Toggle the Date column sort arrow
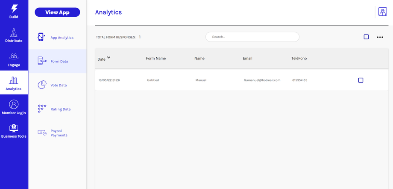This screenshot has width=393, height=189. click(x=109, y=57)
